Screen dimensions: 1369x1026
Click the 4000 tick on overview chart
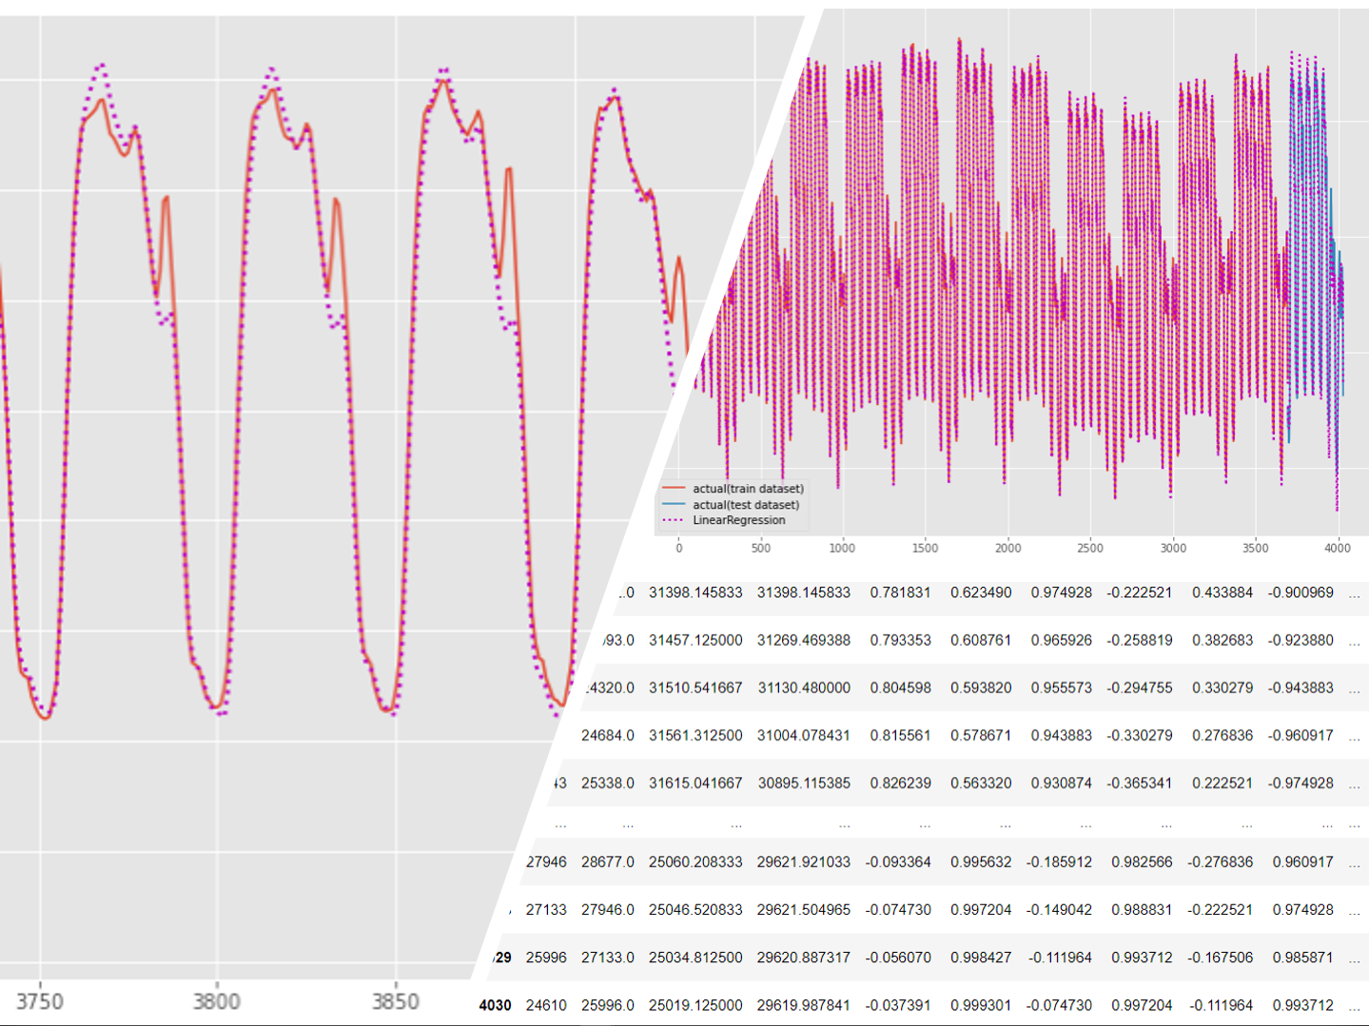click(x=1337, y=548)
